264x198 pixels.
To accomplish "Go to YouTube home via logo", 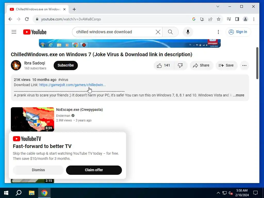I will pos(35,32).
